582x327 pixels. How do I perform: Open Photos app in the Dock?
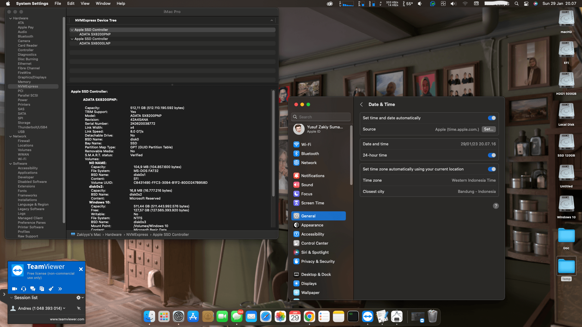(280, 317)
